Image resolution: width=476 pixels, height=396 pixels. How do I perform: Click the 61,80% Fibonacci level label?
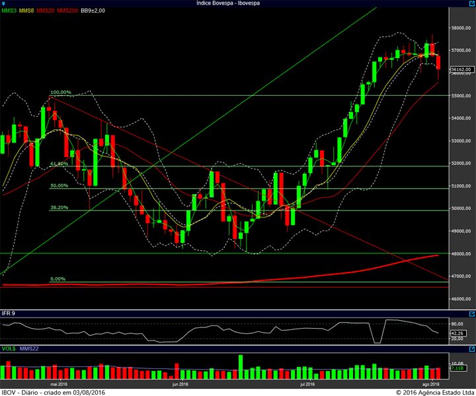tap(59, 164)
